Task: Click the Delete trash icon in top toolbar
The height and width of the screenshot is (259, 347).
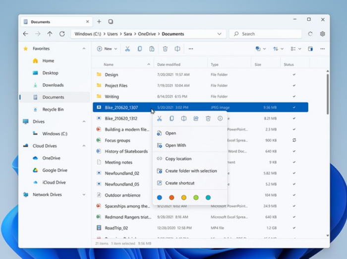Action: [x=165, y=49]
